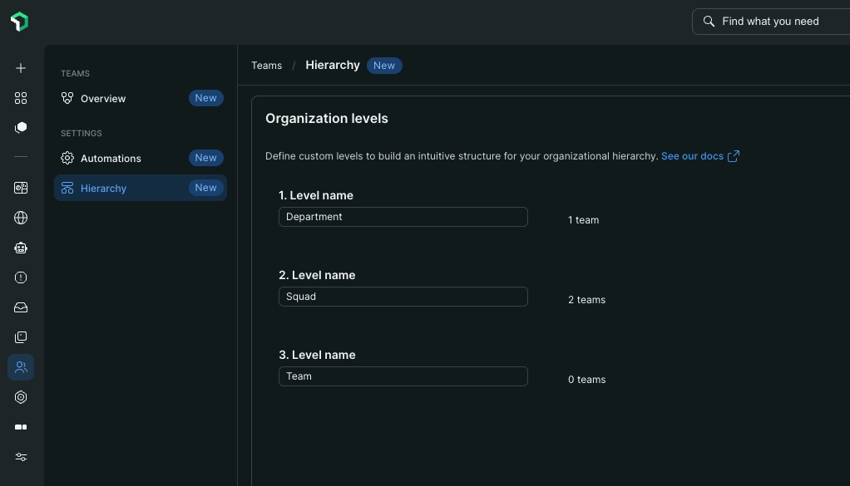The width and height of the screenshot is (850, 486).
Task: Open the two-blocks icon in sidebar
Action: (21, 427)
